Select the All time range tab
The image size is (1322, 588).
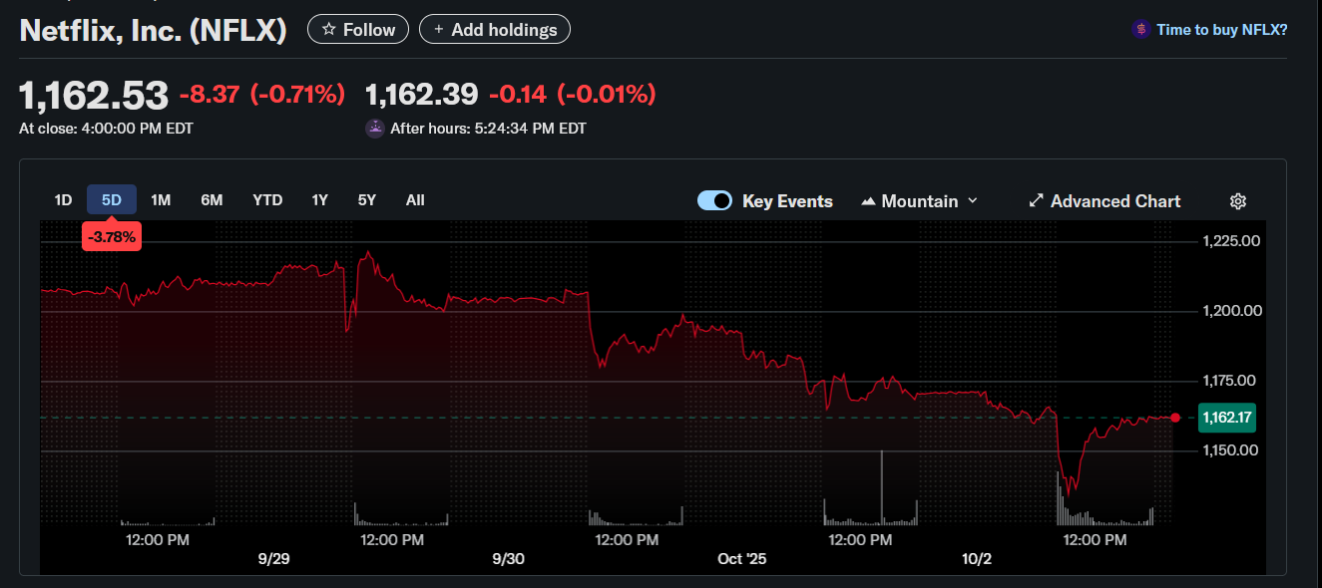415,200
